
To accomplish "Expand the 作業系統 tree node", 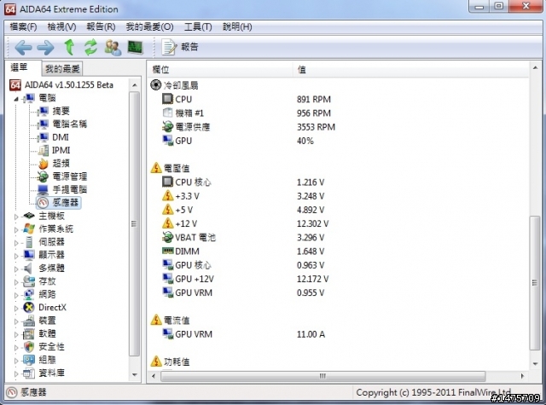I will click(16, 229).
